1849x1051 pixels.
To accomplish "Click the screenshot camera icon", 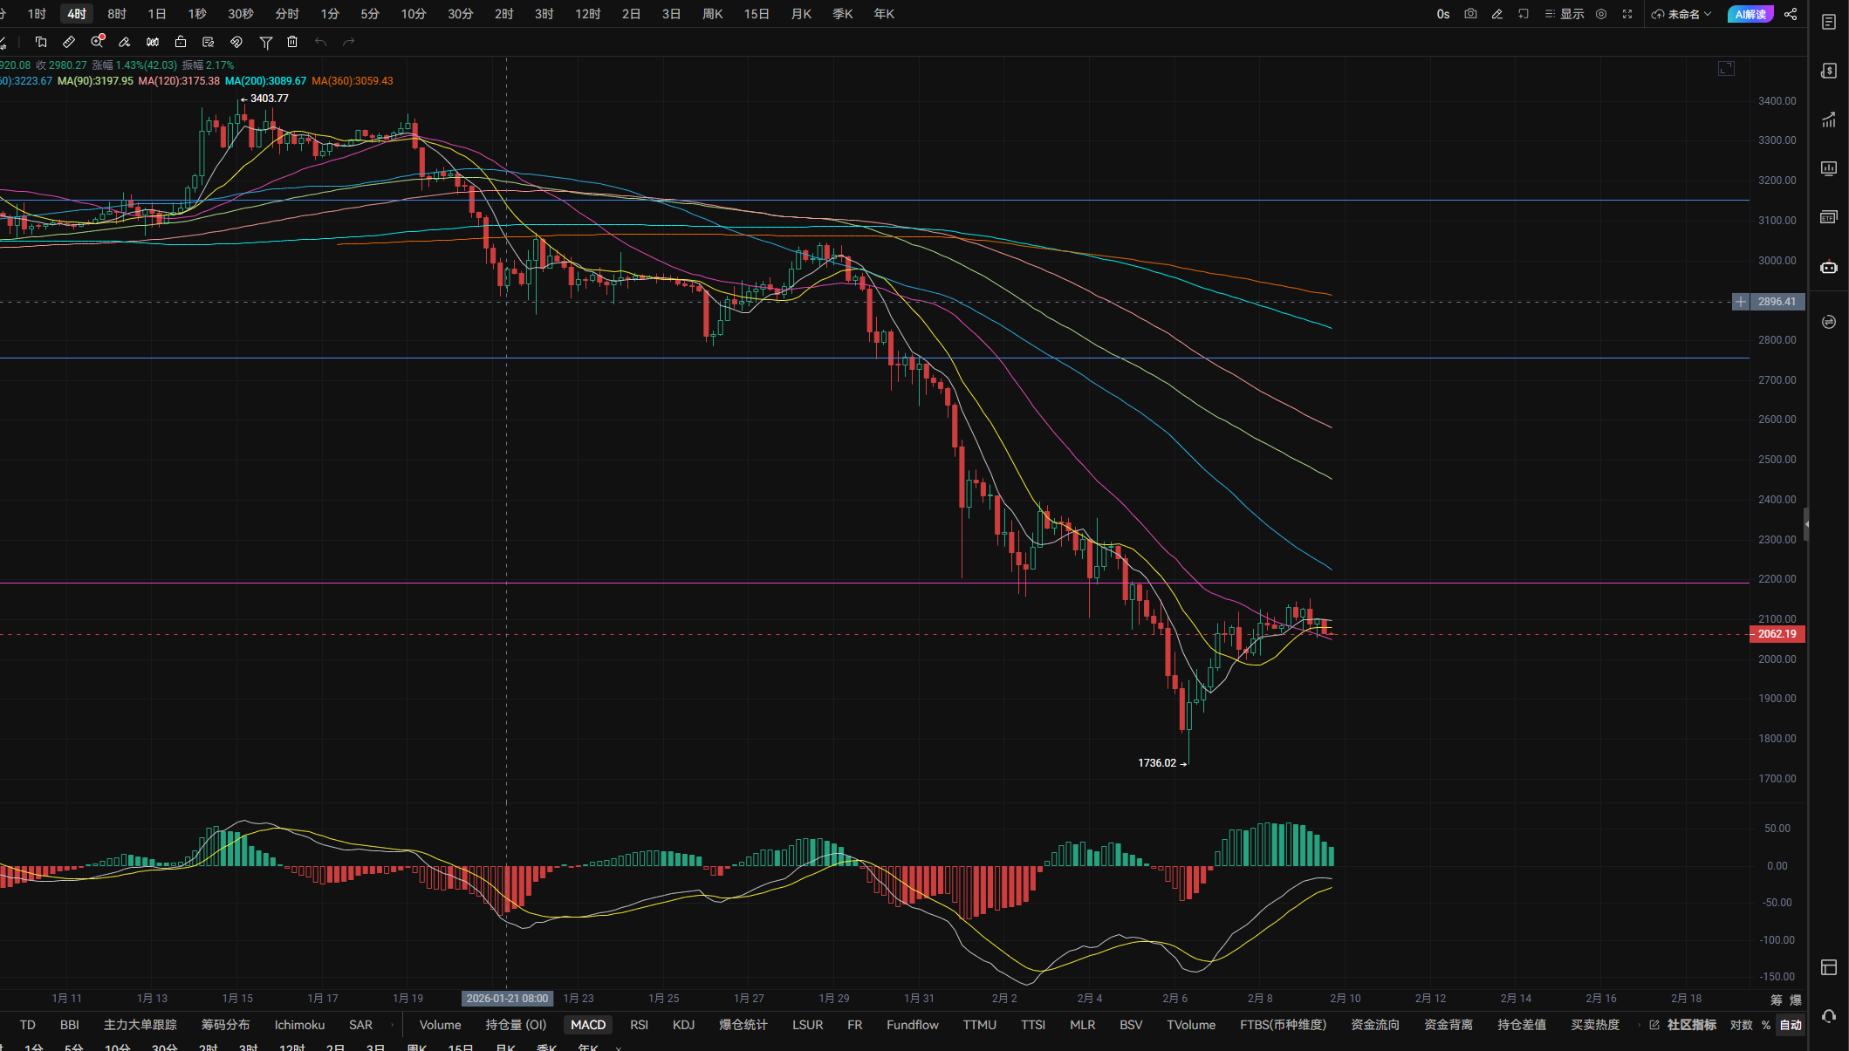I will (1470, 14).
